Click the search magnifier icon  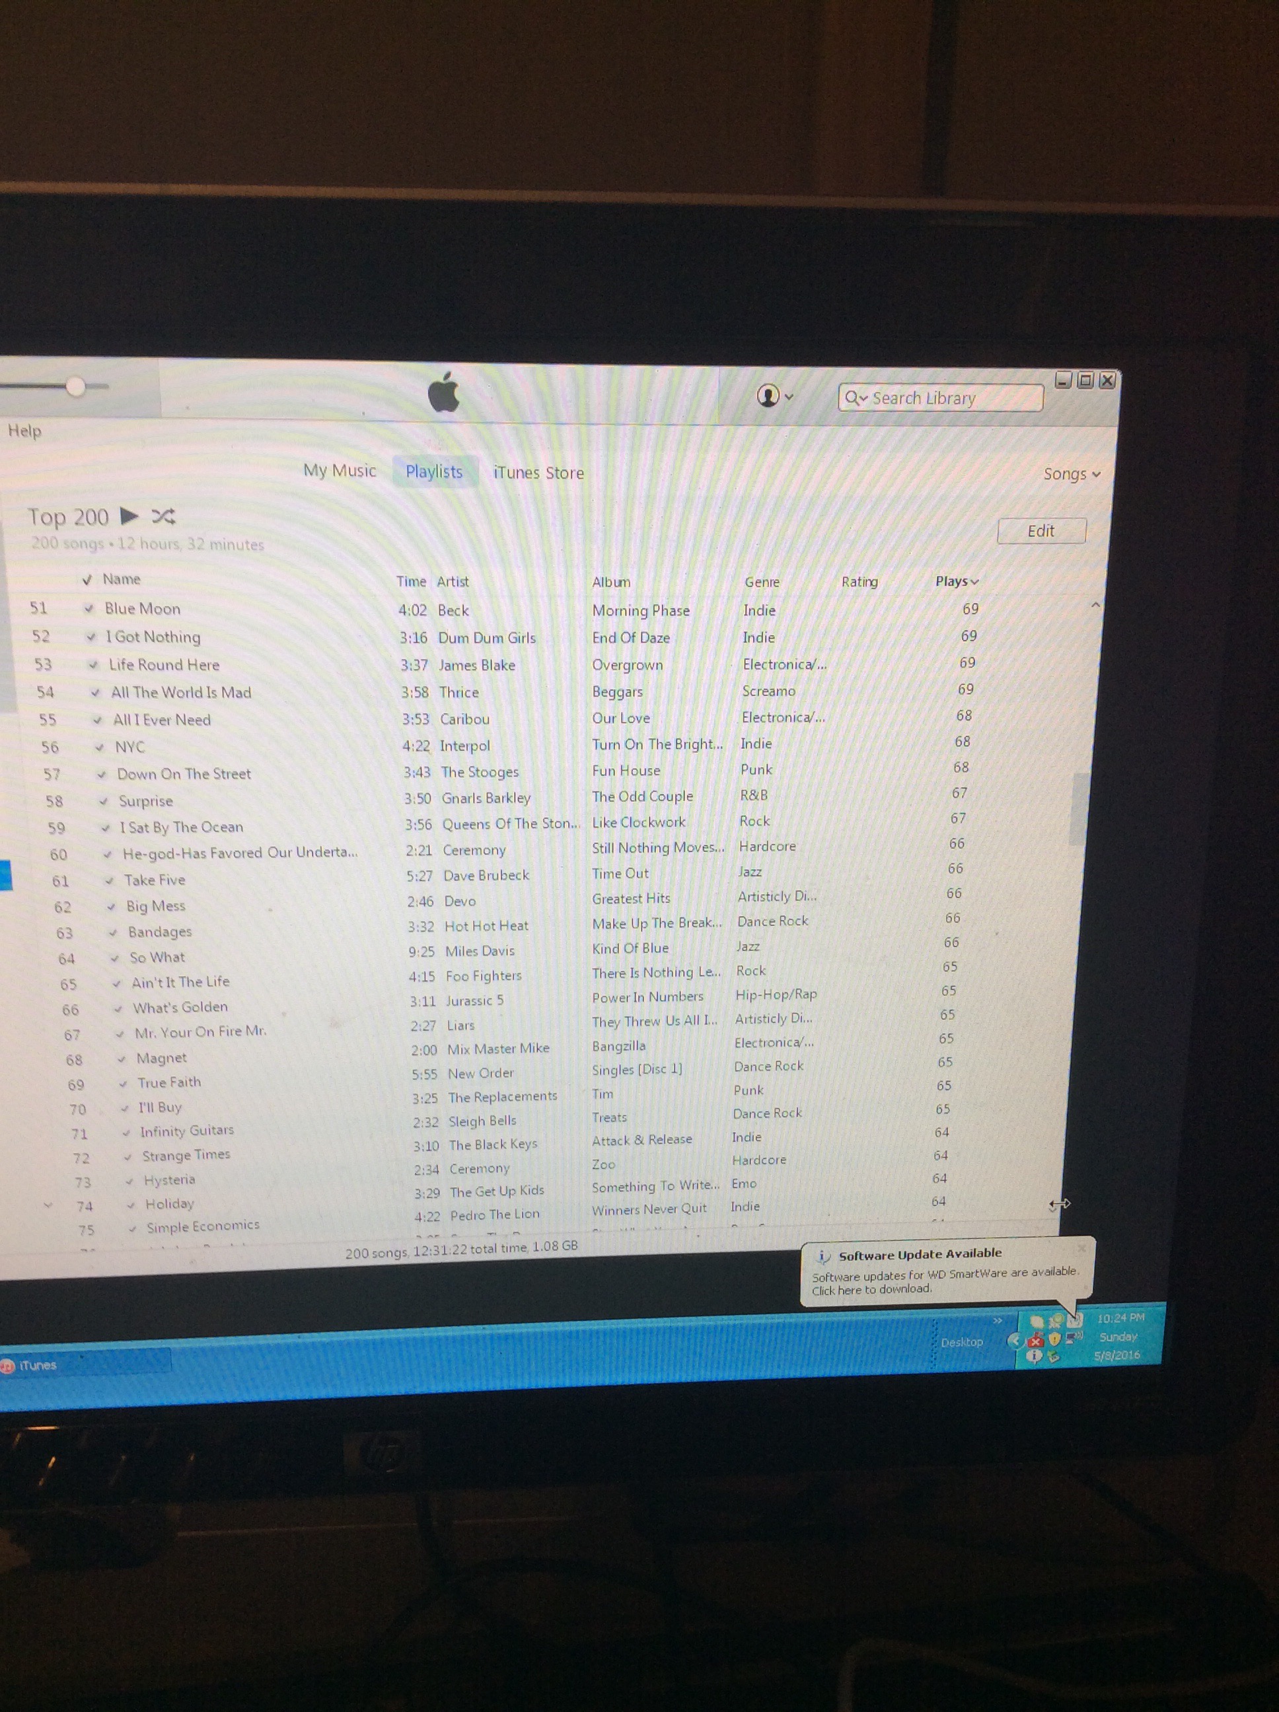pos(852,398)
